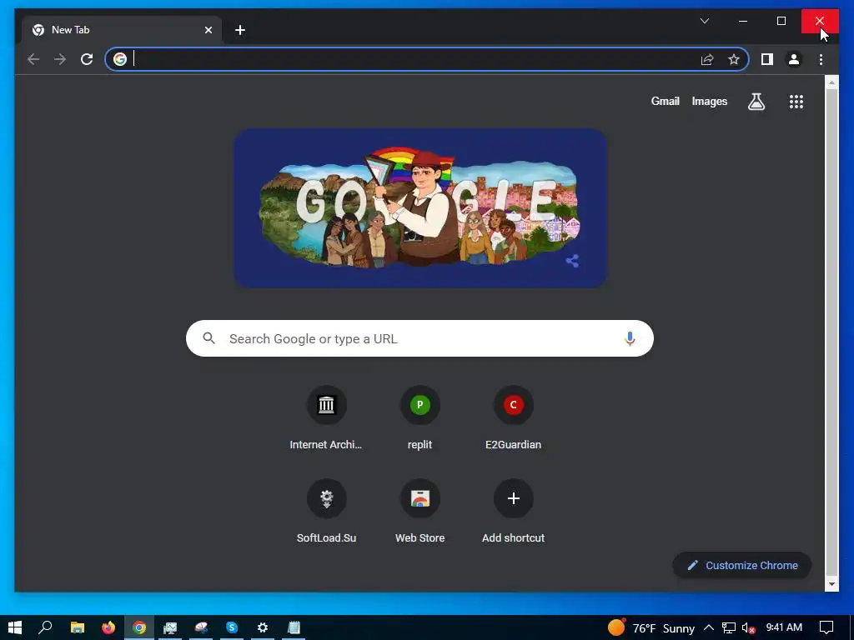Go back with the back arrow
This screenshot has height=640, width=854.
pyautogui.click(x=33, y=59)
